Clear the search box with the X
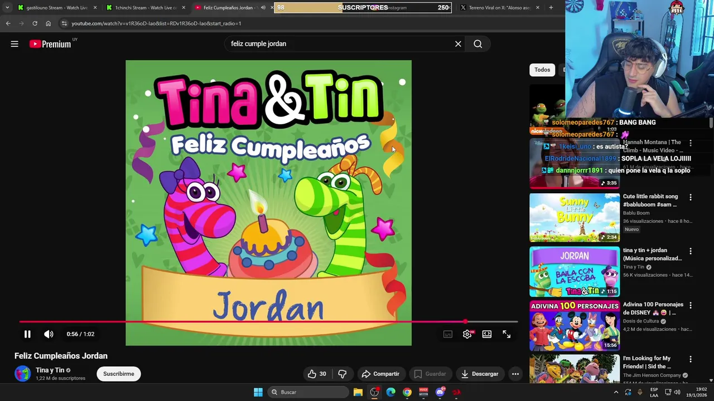714x401 pixels. point(458,44)
